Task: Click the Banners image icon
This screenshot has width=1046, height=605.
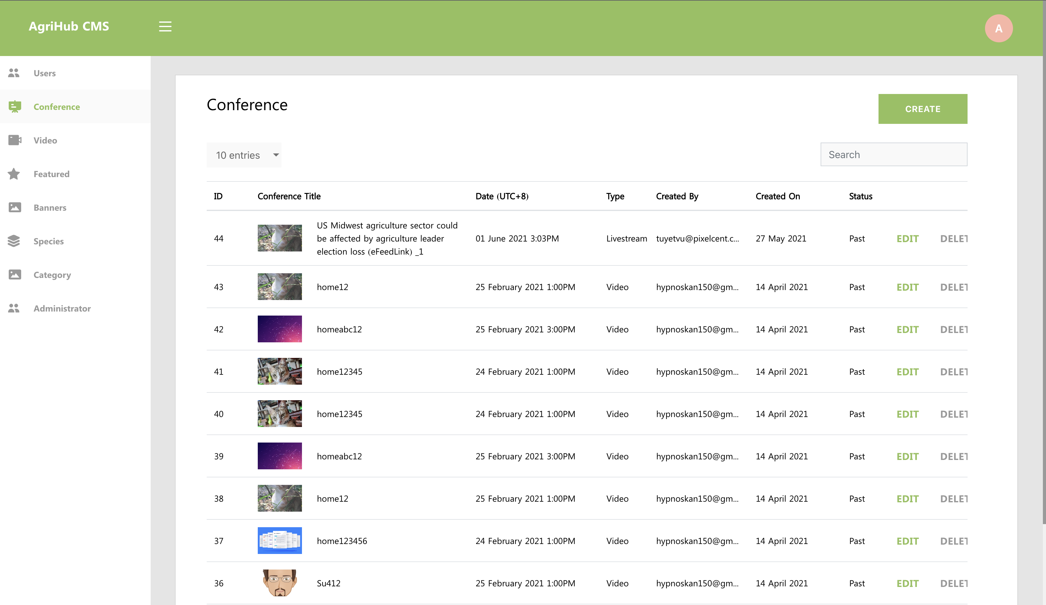Action: click(x=15, y=208)
